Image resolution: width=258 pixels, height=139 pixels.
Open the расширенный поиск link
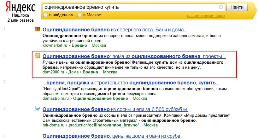(206, 16)
